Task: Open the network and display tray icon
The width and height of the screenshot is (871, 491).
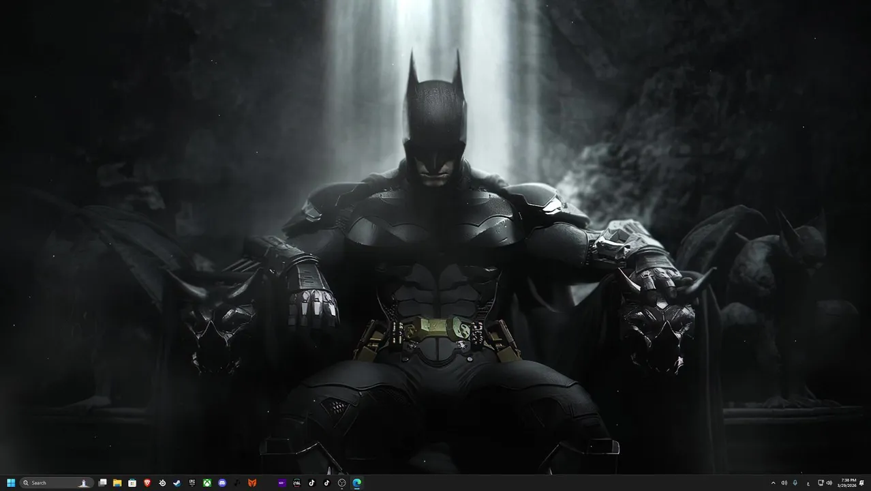Action: pyautogui.click(x=821, y=483)
